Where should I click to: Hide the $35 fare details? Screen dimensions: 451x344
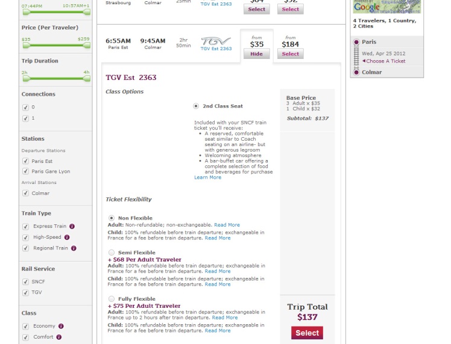(257, 54)
